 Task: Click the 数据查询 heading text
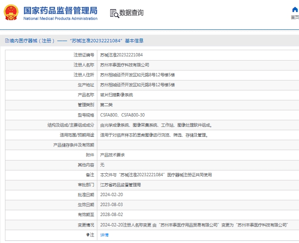tap(131, 13)
